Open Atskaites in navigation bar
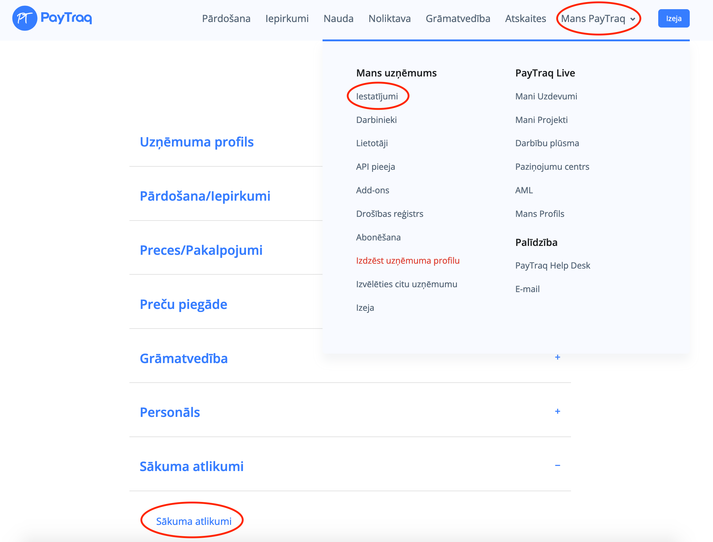The height and width of the screenshot is (542, 713). 525,18
